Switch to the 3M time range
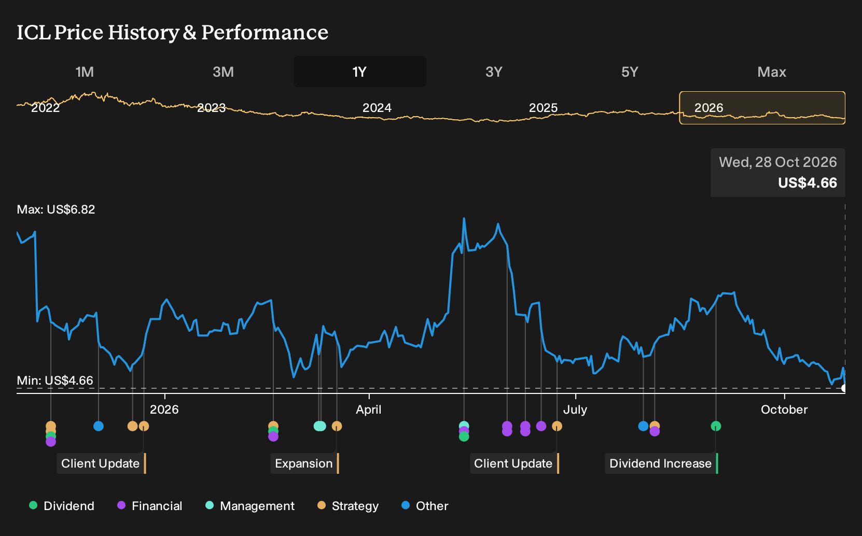The width and height of the screenshot is (862, 536). (223, 72)
